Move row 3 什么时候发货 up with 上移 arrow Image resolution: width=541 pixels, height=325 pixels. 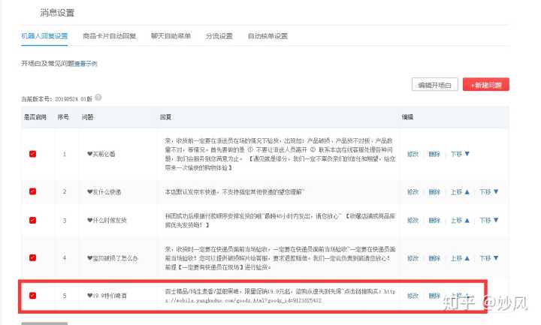460,221
